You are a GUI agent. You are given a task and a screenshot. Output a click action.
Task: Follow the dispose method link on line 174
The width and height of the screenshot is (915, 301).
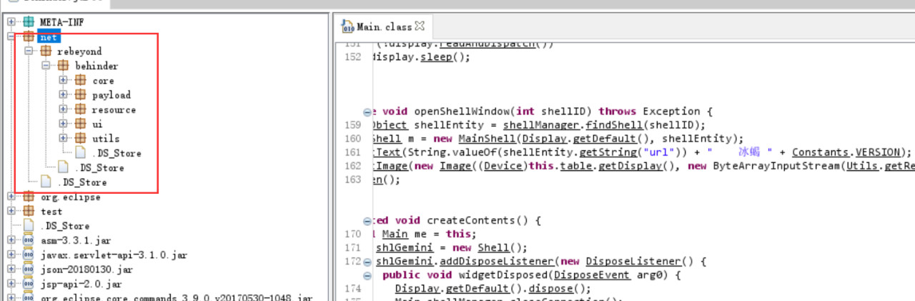coord(550,289)
